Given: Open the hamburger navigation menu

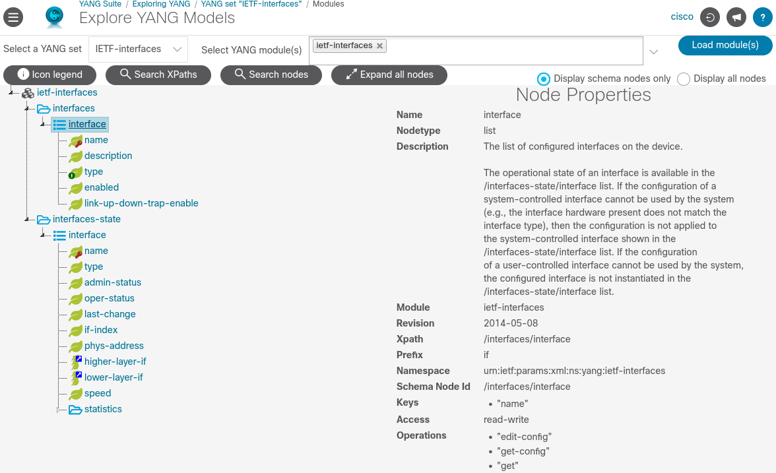Looking at the screenshot, I should [13, 17].
